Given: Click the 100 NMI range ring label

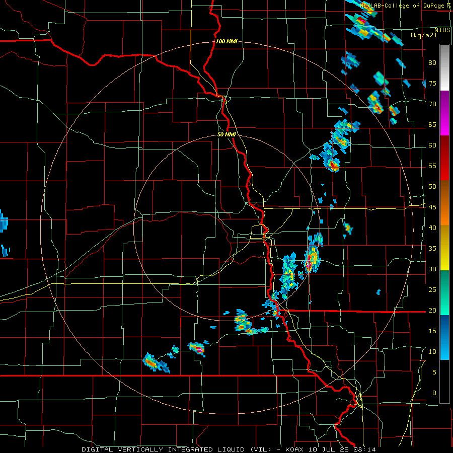Looking at the screenshot, I should pos(226,41).
